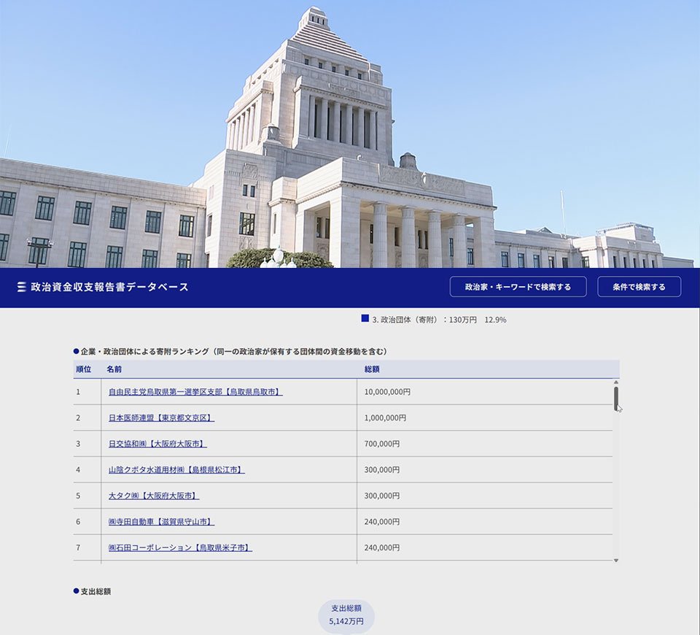Screen dimensions: 700x635
Task: Open 大タク㈱【大阪府大阪市】 link
Action: click(x=154, y=496)
